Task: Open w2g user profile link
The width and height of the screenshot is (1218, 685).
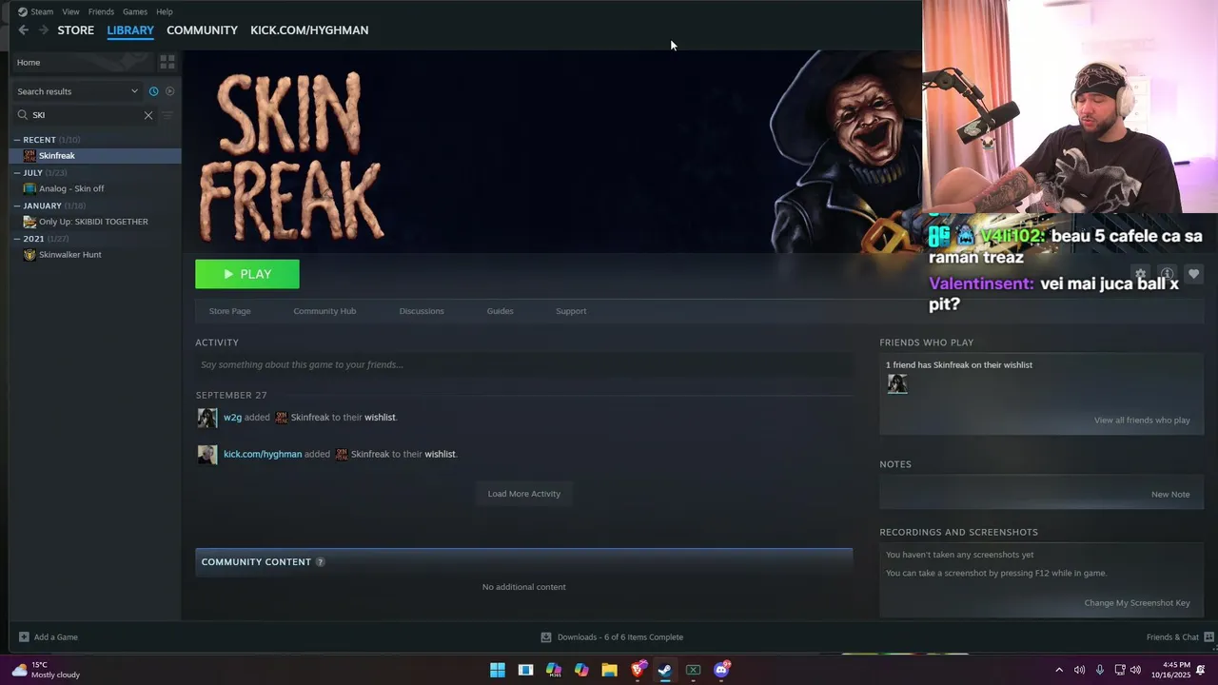Action: click(233, 418)
